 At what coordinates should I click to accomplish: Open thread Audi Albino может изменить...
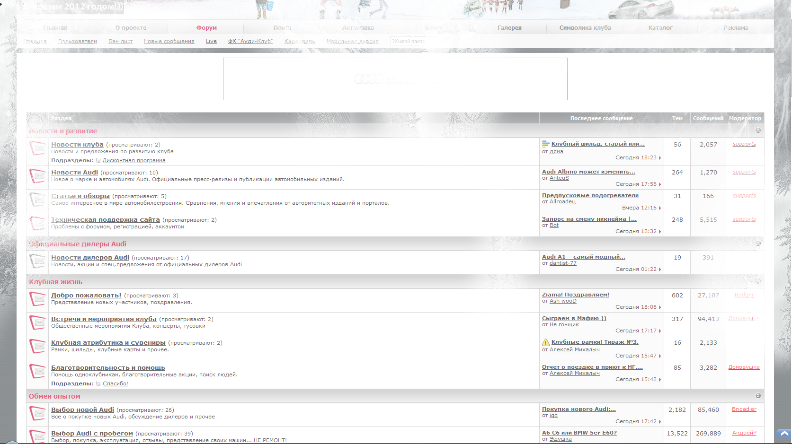tap(588, 172)
